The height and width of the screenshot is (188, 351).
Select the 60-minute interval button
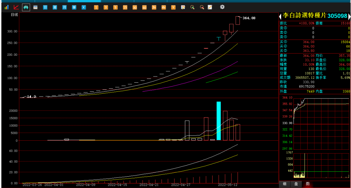pyautogui.click(x=144, y=7)
